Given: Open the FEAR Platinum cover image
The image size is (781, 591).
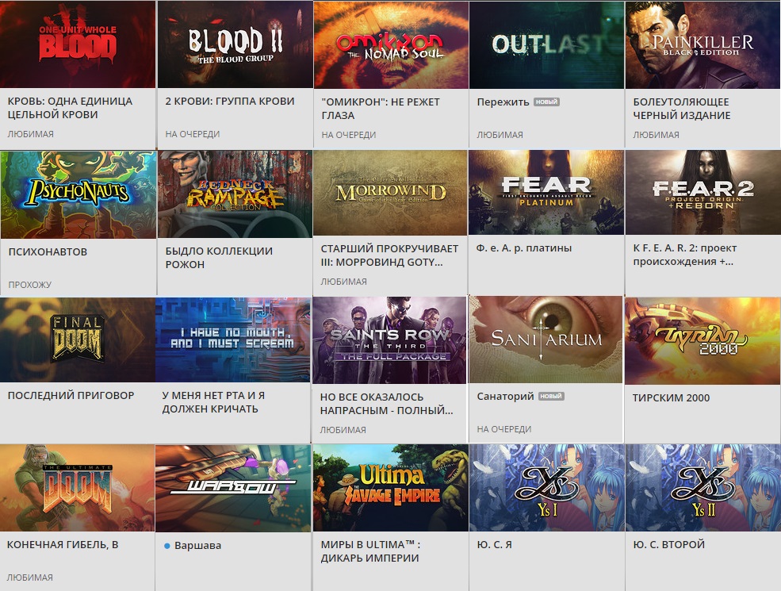Looking at the screenshot, I should click(x=546, y=192).
